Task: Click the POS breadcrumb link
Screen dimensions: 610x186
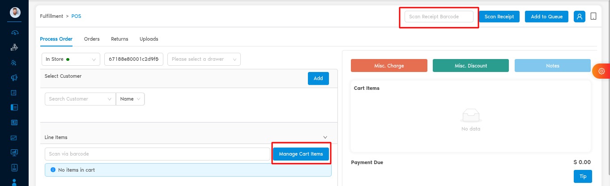Action: 77,16
